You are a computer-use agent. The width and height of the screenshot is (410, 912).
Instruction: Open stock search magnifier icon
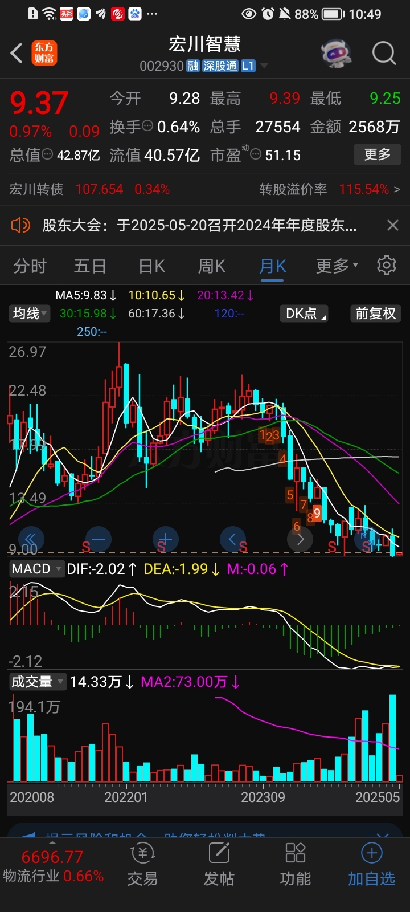click(x=384, y=53)
